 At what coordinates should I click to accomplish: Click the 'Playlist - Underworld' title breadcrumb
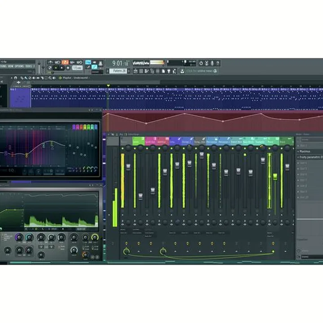click(x=75, y=78)
